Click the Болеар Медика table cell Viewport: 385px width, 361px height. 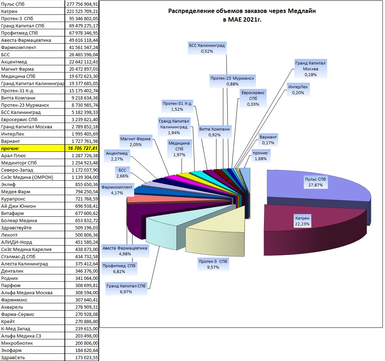click(32, 220)
